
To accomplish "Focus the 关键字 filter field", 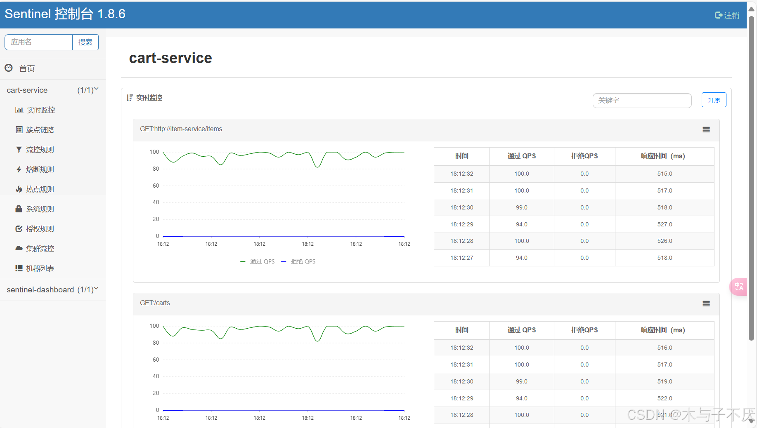I will coord(642,100).
